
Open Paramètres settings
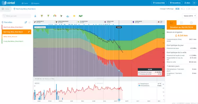(175, 3)
